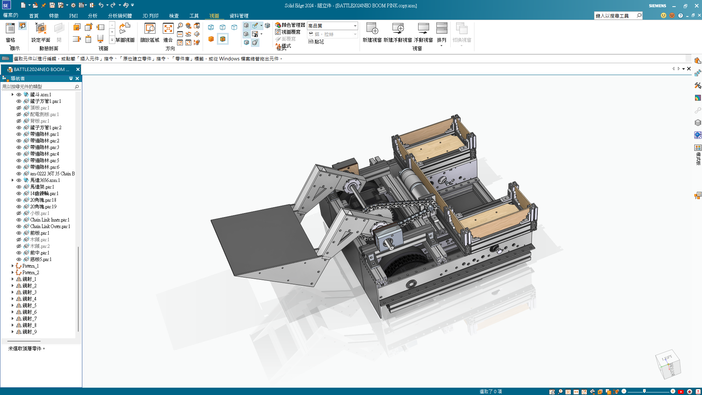Click the record icon in status bar
Image resolution: width=702 pixels, height=395 pixels.
click(690, 392)
